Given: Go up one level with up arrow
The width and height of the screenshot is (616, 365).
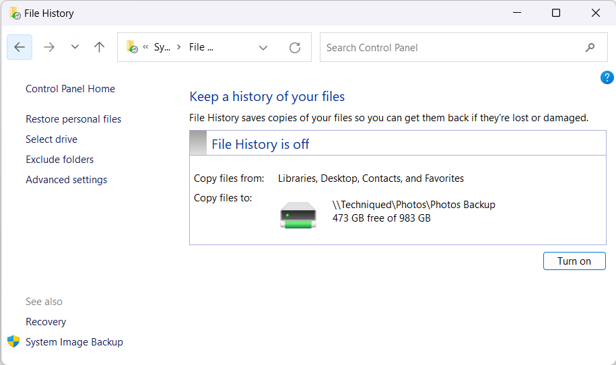Looking at the screenshot, I should pos(100,47).
